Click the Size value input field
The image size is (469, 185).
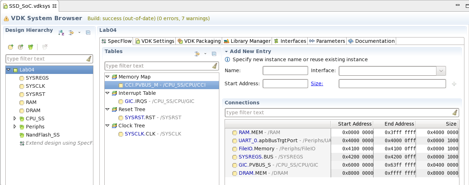point(392,84)
